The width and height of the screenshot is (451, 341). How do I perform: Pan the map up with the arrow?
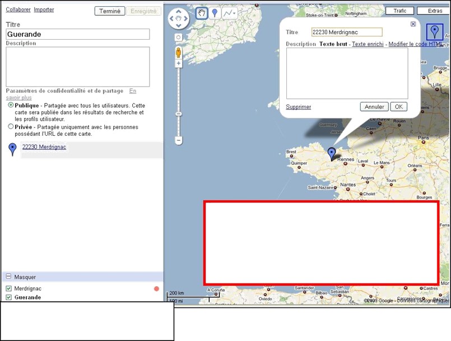click(x=179, y=12)
